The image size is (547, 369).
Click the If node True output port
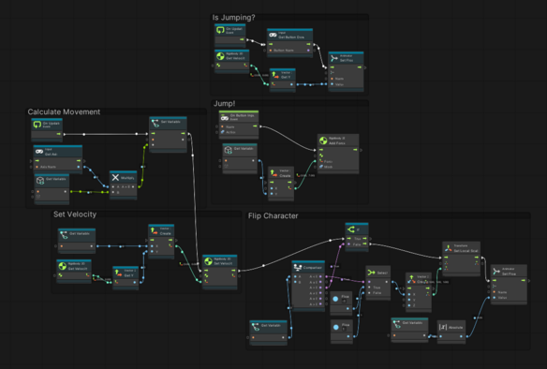[x=364, y=239]
